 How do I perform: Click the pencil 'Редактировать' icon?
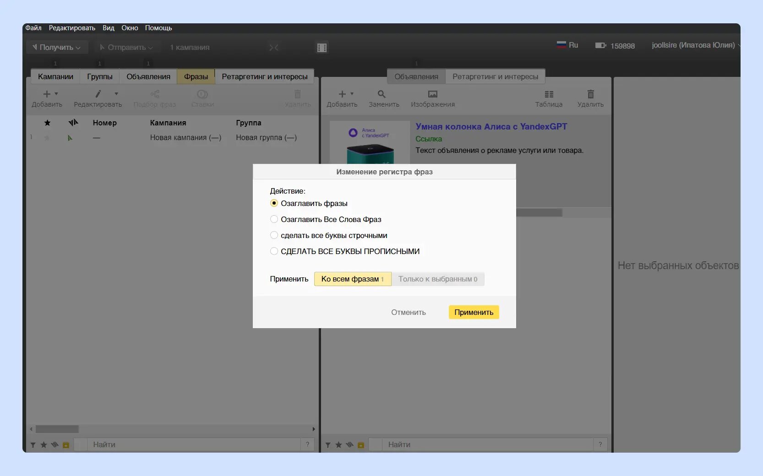click(x=98, y=94)
